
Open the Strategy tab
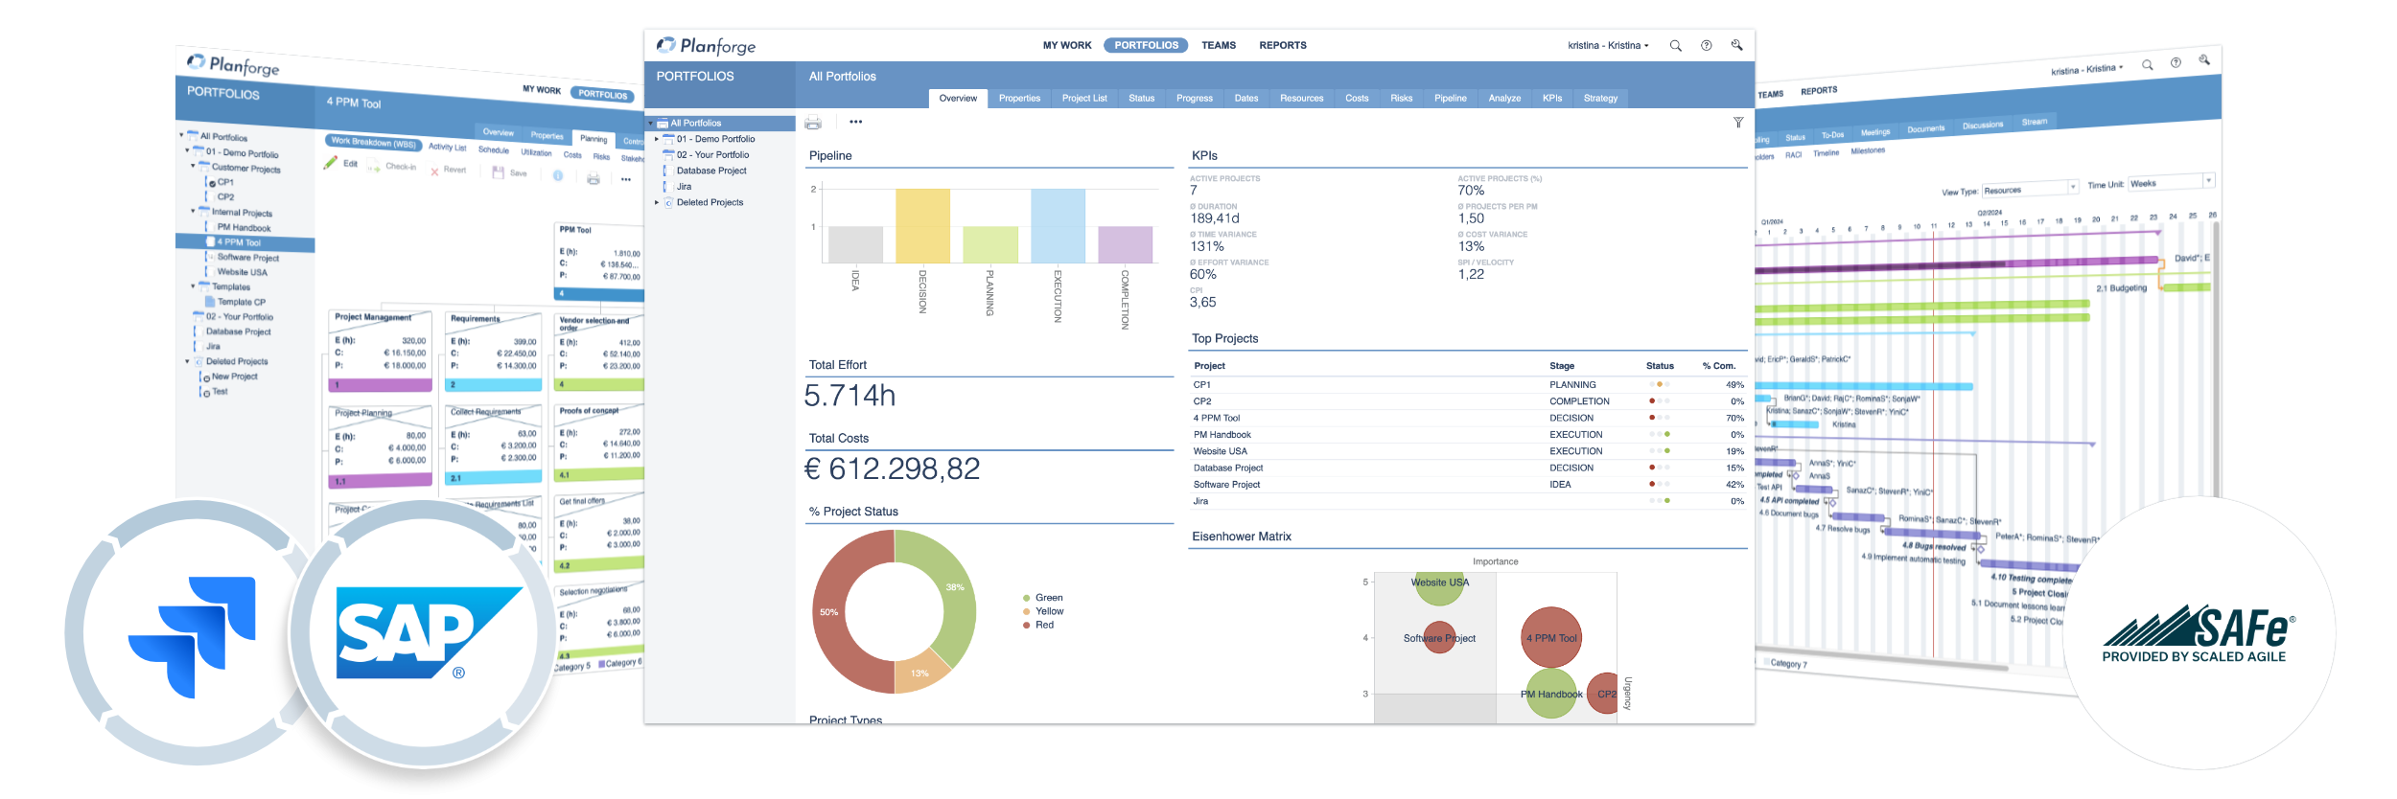click(1599, 99)
